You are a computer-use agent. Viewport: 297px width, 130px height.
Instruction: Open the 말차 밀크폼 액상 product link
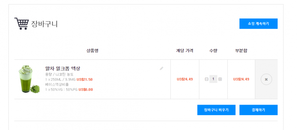point(63,68)
